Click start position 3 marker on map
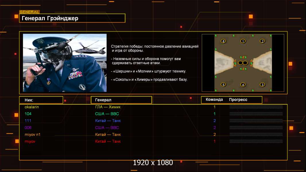 point(262,85)
